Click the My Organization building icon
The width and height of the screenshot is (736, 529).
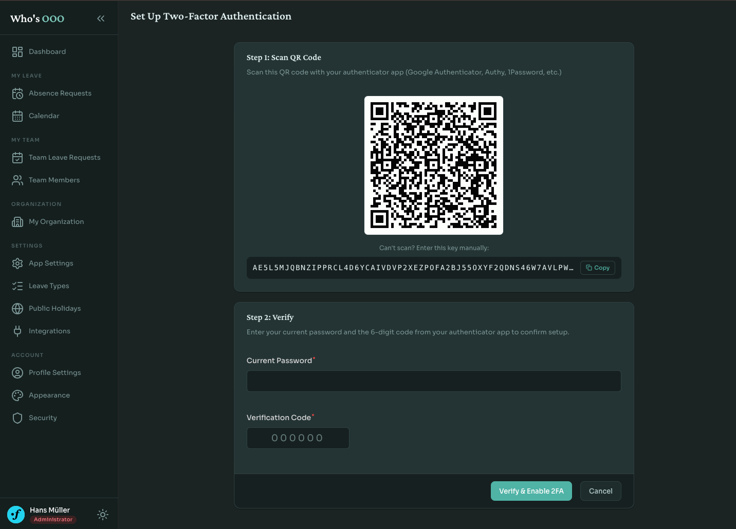pos(17,222)
